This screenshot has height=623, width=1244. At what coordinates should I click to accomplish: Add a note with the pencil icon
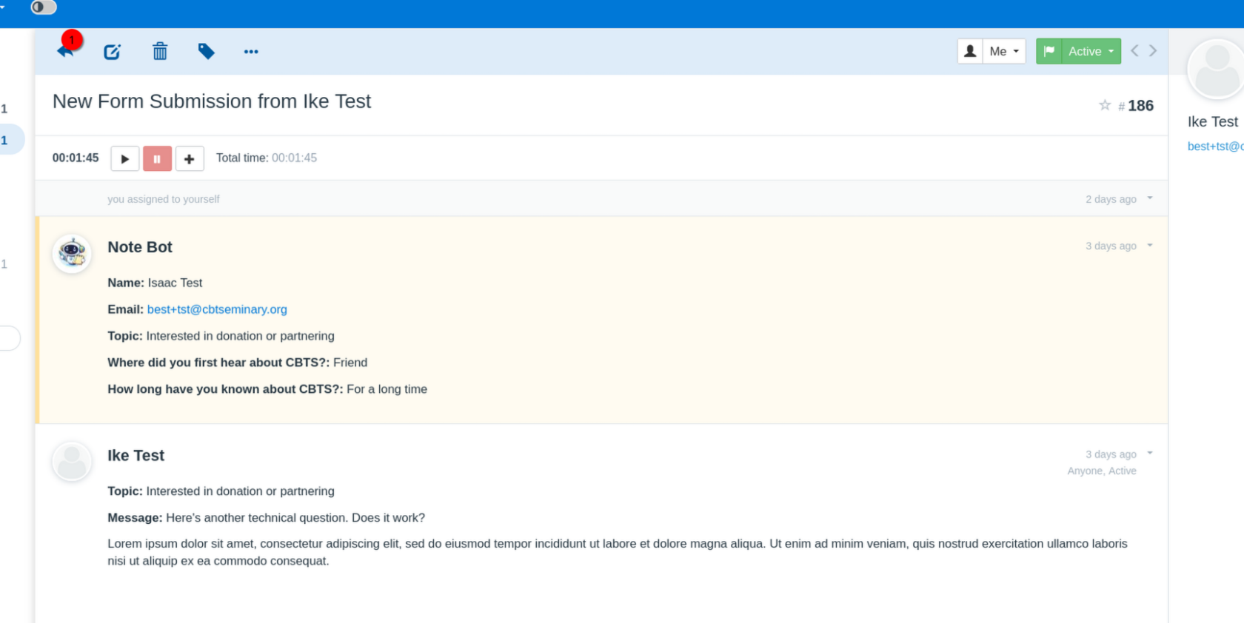tap(112, 52)
